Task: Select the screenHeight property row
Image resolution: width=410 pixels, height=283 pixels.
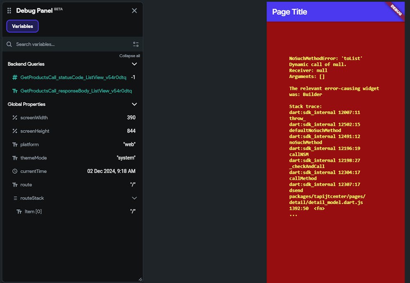Action: [73, 131]
